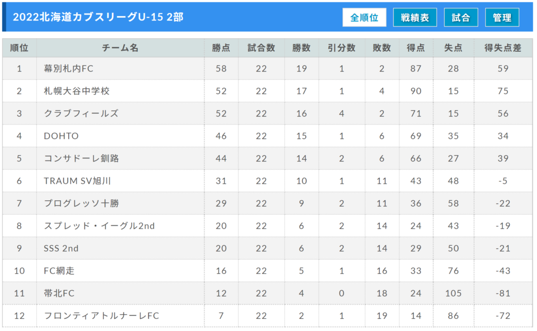Switch to the 戦績表 tab
This screenshot has width=537, height=331.
click(x=415, y=17)
